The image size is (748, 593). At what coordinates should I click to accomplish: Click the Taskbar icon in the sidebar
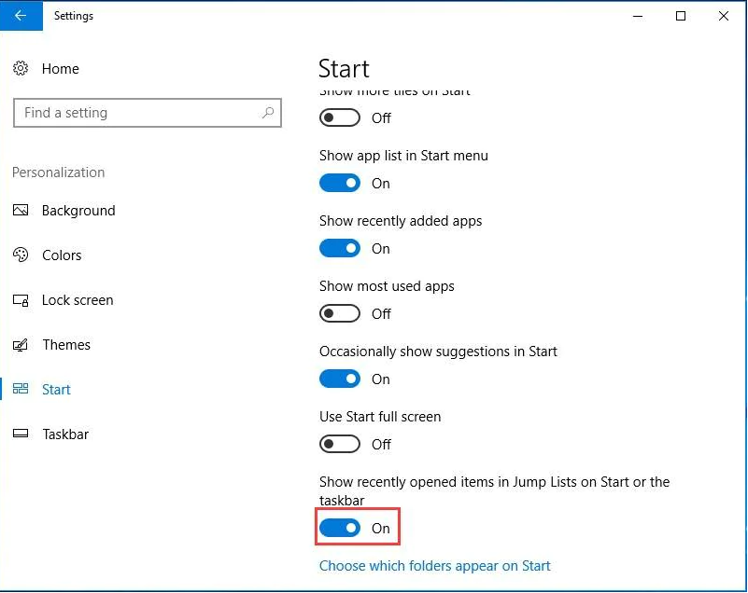(21, 434)
